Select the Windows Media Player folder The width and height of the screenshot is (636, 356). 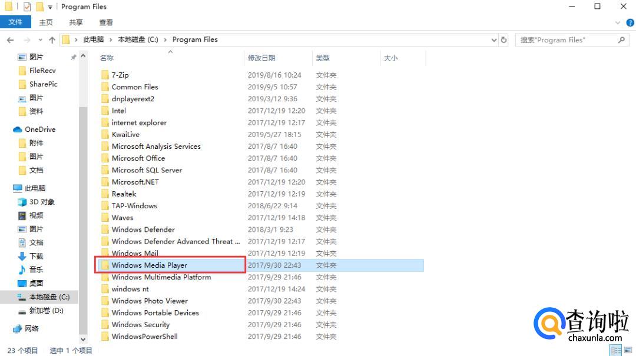(149, 265)
